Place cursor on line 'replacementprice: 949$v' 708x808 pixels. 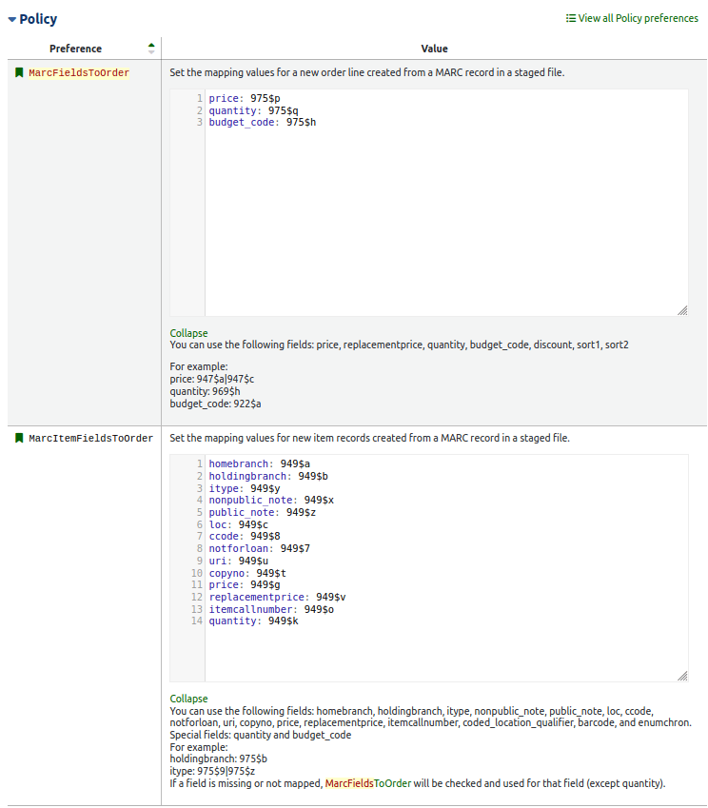(x=277, y=598)
